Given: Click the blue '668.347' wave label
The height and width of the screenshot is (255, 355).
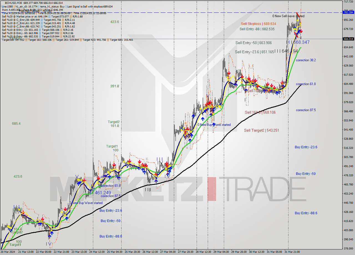Looking at the screenshot, I should click(x=301, y=42).
